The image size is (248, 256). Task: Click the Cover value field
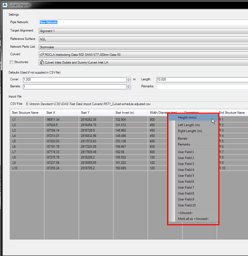(75, 79)
